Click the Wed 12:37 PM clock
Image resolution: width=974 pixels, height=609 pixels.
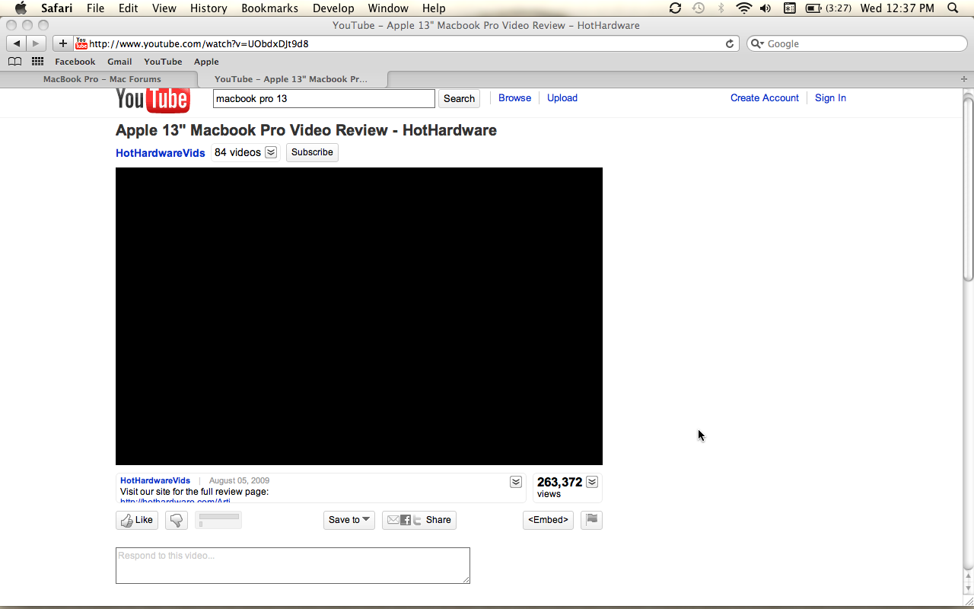(897, 8)
